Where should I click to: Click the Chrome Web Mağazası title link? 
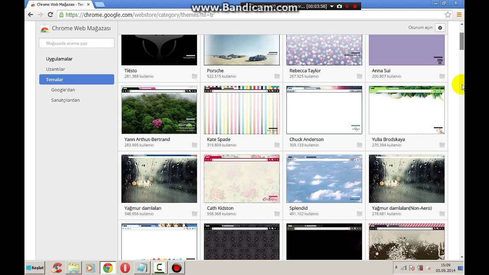81,28
